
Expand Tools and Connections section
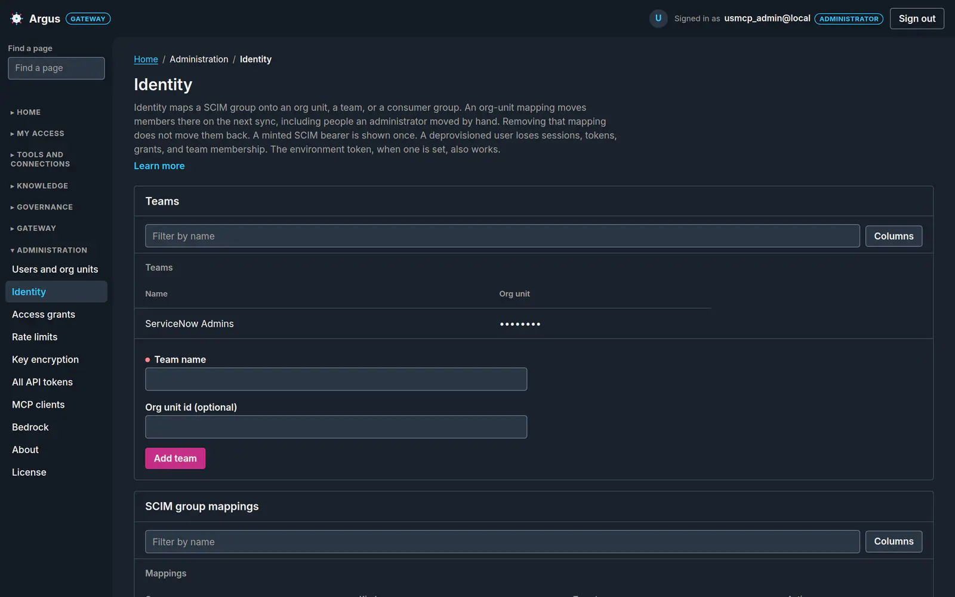click(x=40, y=159)
